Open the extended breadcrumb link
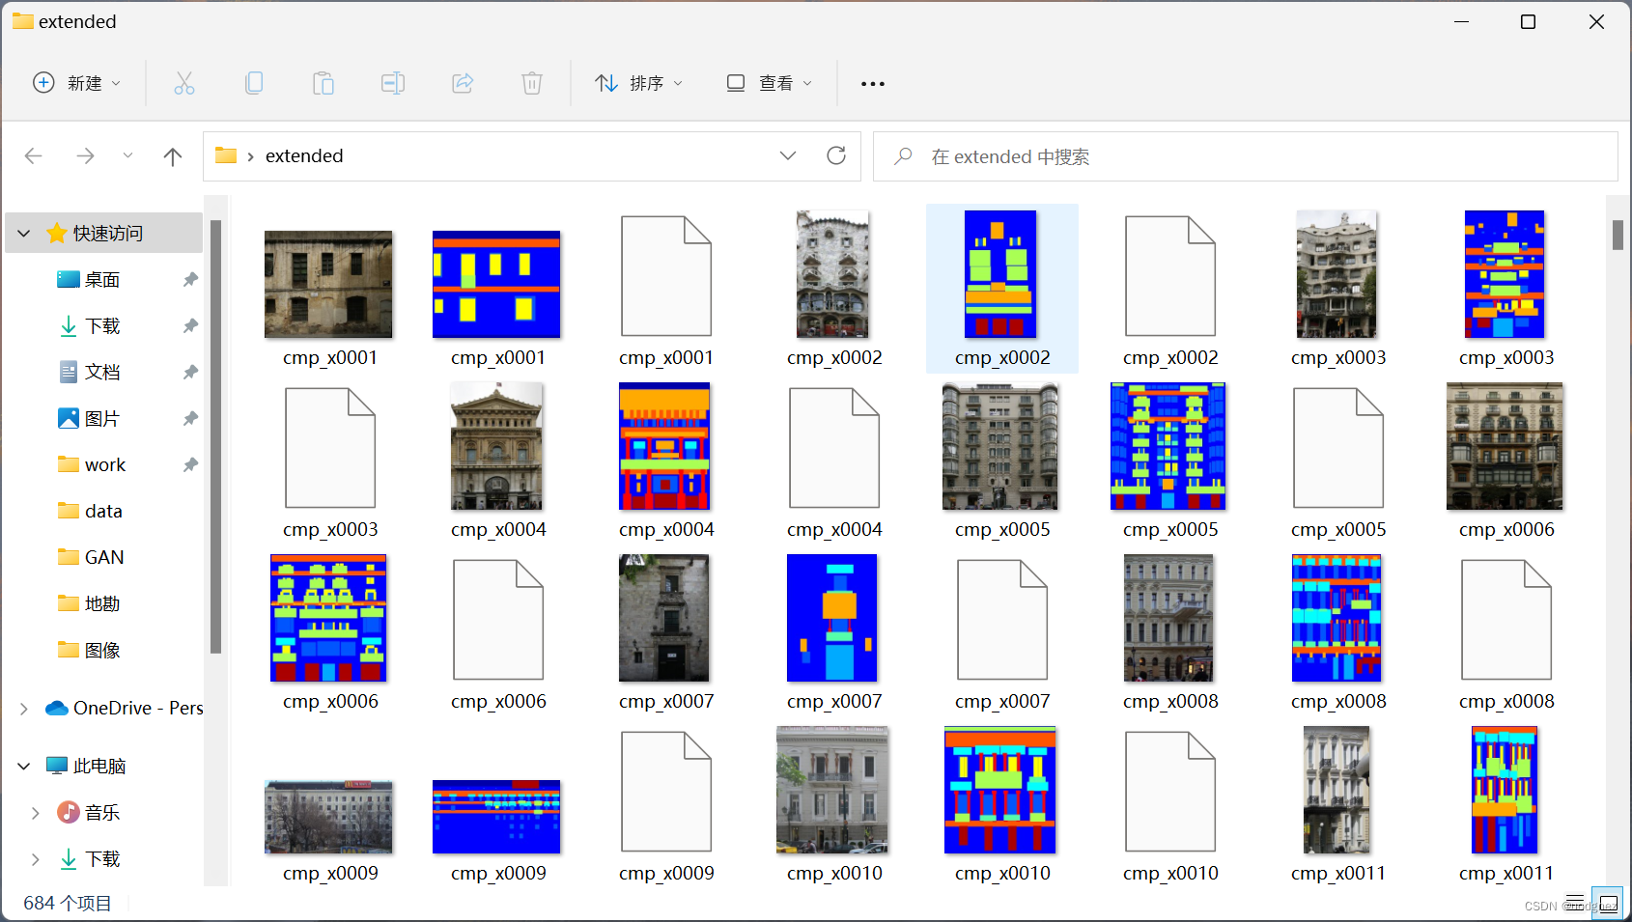 304,155
